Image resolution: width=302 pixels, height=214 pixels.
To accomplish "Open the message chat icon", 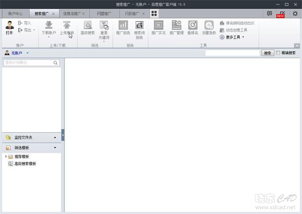I will click(270, 13).
